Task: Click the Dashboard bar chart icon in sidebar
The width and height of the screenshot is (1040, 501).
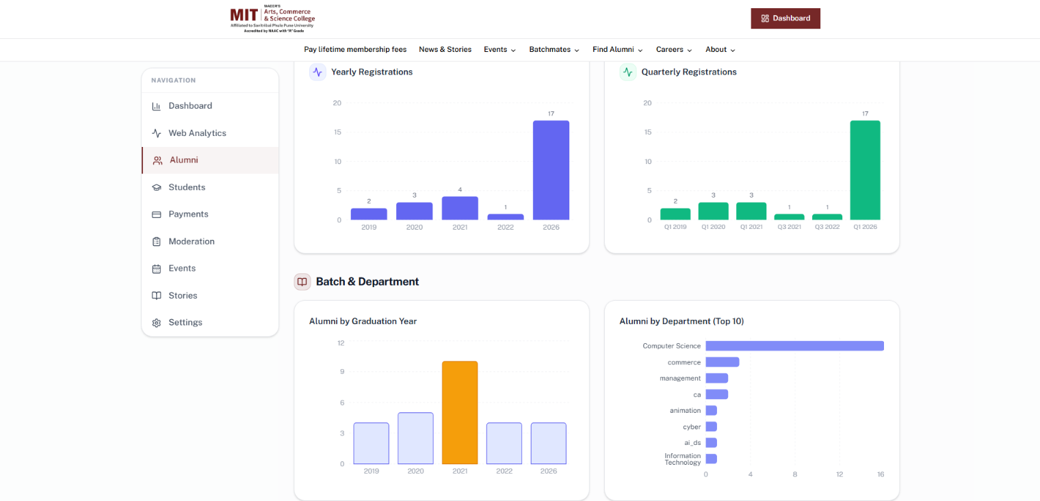Action: (x=156, y=106)
